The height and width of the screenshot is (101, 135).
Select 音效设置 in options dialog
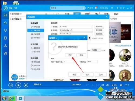tap(35, 62)
